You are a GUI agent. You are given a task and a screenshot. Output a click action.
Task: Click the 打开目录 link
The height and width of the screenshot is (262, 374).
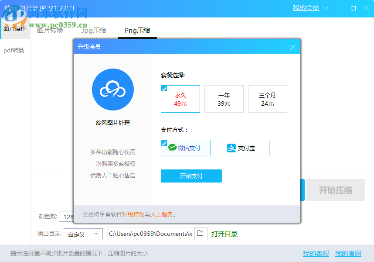click(x=225, y=234)
